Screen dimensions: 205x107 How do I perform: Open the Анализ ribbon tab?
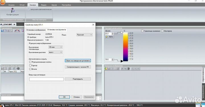coord(11,5)
